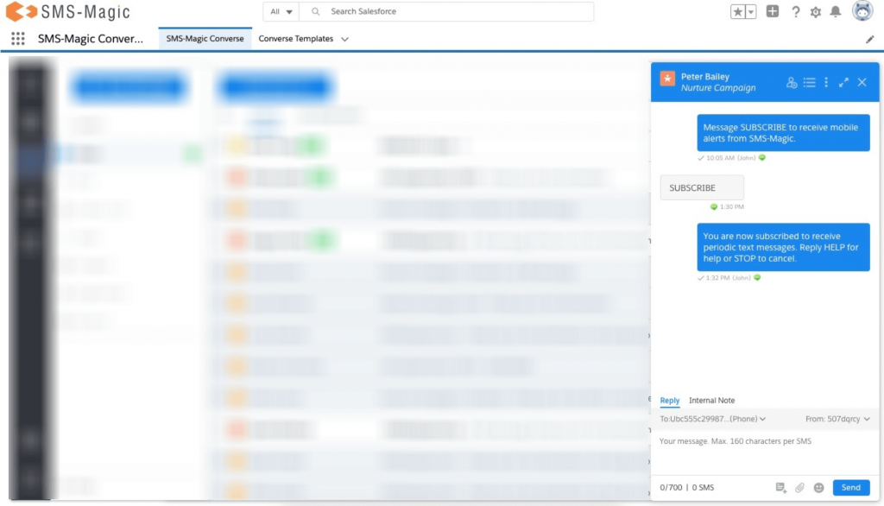Open the Salesforce app launcher grid icon
The width and height of the screenshot is (884, 506).
click(16, 38)
